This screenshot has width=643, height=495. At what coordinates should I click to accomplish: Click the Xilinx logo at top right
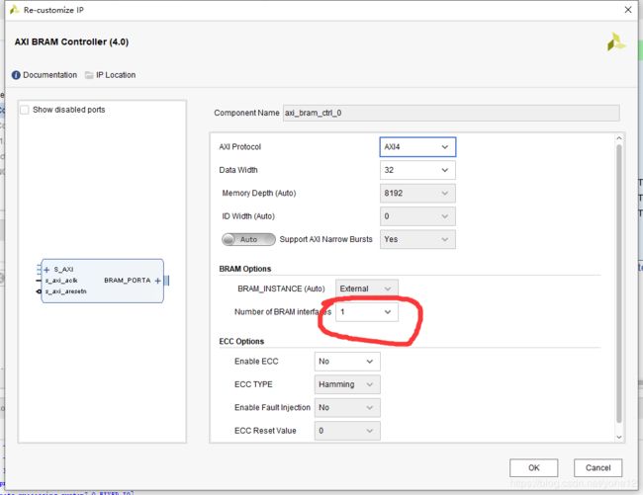click(x=616, y=42)
